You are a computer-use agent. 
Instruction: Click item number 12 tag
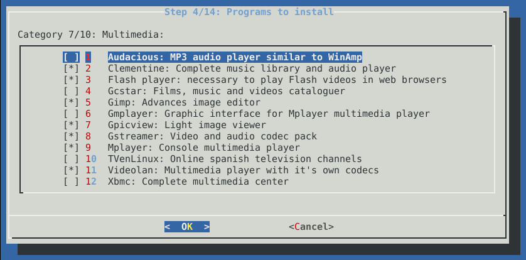(x=91, y=181)
